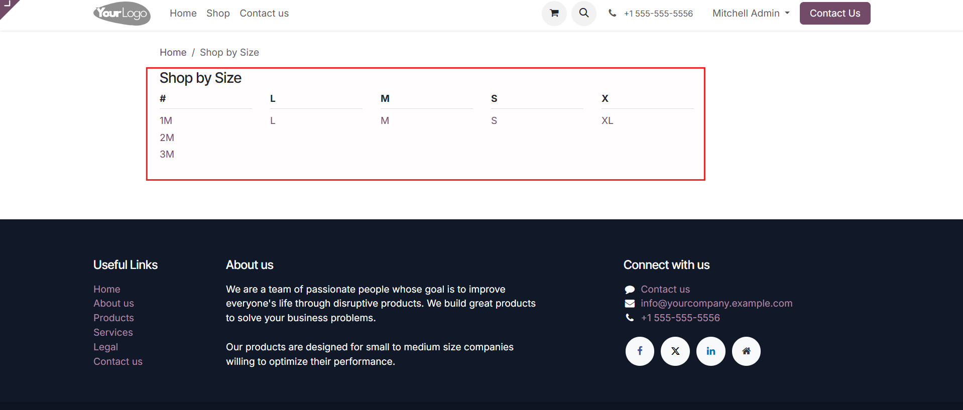Click the header phone number link
This screenshot has height=410, width=963.
658,14
